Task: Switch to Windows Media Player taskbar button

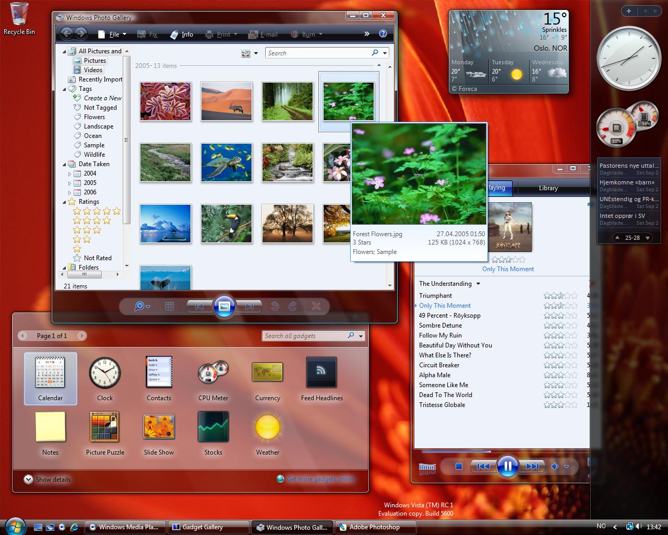Action: pos(125,527)
